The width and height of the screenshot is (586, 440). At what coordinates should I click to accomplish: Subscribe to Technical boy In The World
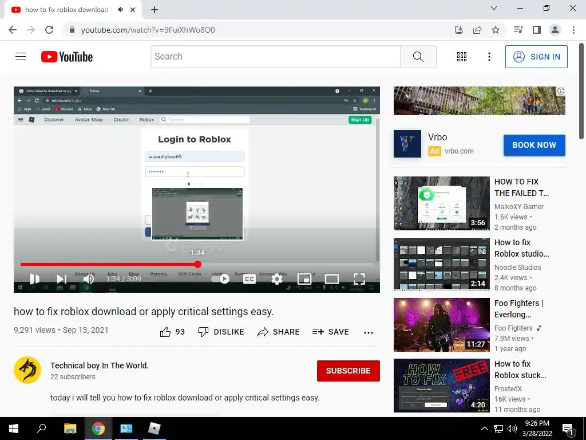349,371
